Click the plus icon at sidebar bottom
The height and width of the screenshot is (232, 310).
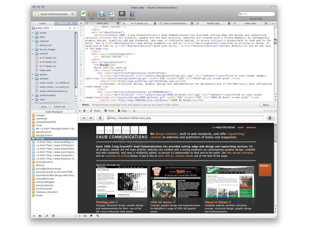tap(34, 216)
